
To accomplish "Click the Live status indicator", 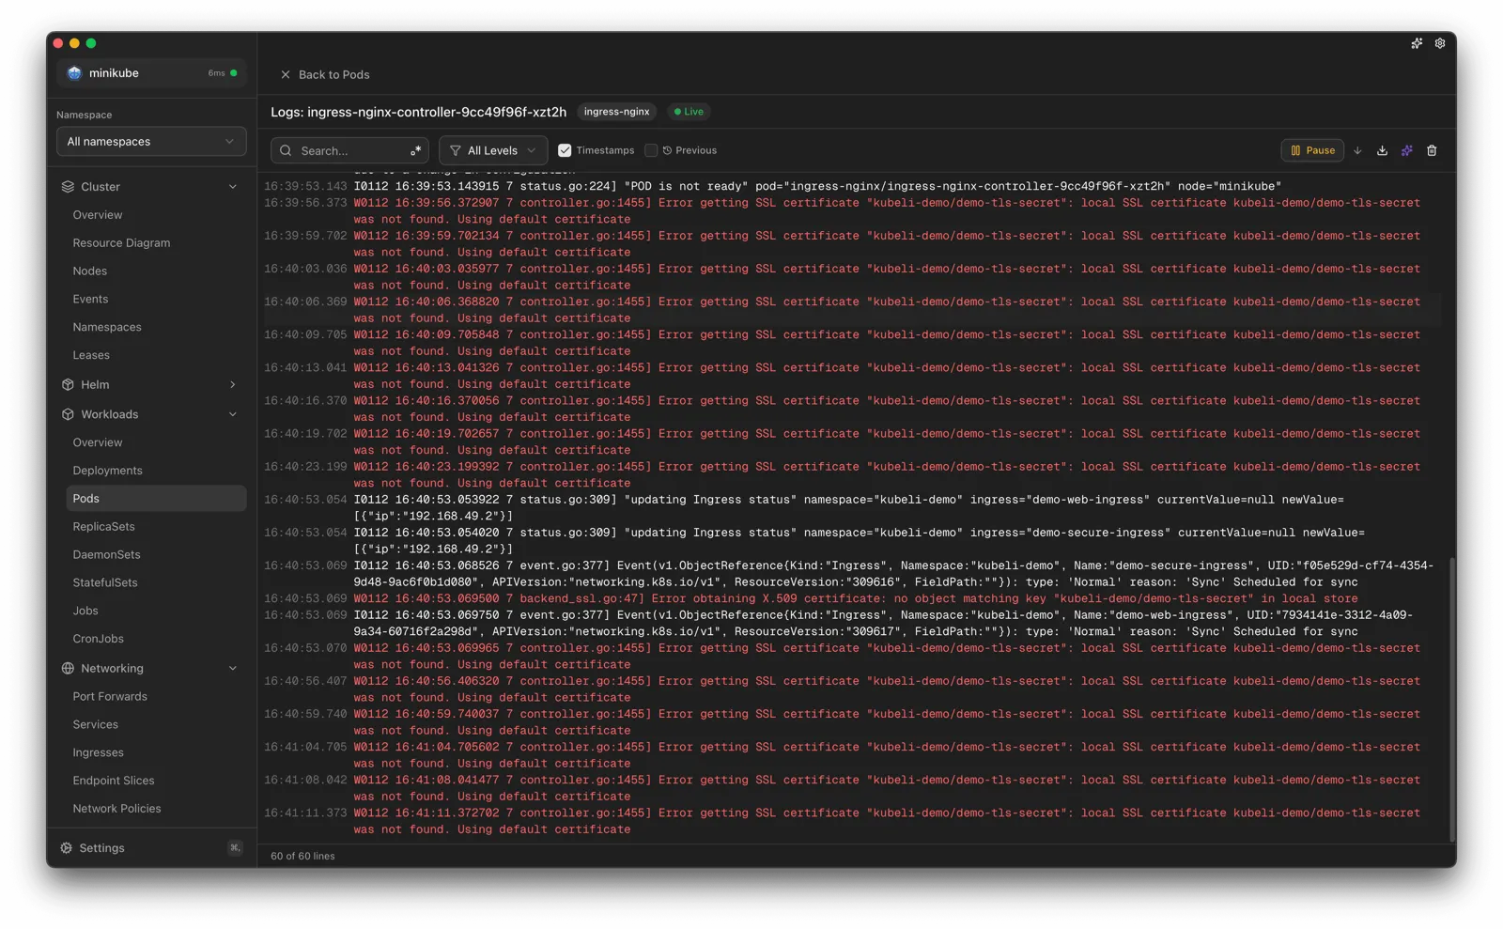I will click(x=688, y=111).
